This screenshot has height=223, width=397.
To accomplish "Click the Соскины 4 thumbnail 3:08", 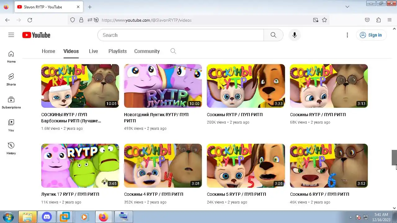I will [x=163, y=166].
